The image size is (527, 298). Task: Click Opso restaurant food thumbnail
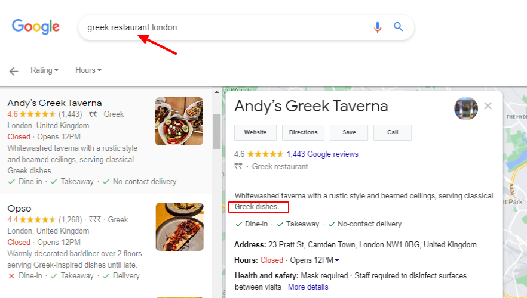179,226
